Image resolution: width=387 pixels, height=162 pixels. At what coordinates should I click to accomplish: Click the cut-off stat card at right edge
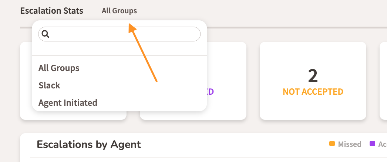click(x=383, y=81)
